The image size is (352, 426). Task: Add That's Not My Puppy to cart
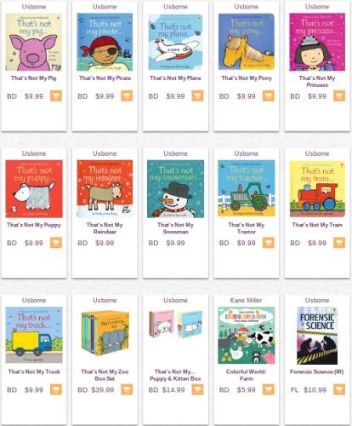(56, 243)
